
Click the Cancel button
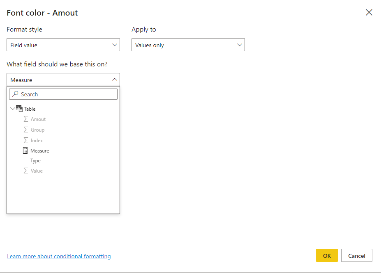[356, 255]
